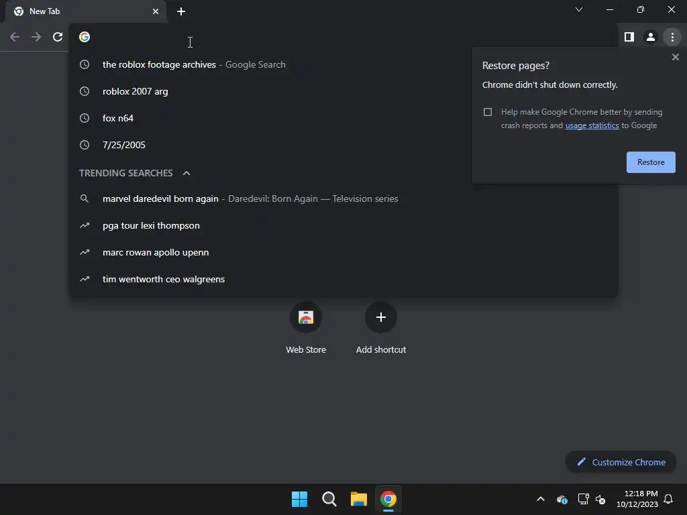687x515 pixels.
Task: Click the Chrome taskbar icon
Action: 388,499
